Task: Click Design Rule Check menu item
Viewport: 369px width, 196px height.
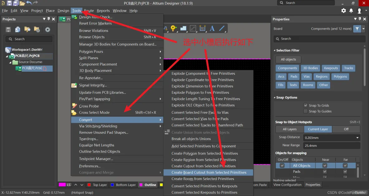Action: point(117,17)
